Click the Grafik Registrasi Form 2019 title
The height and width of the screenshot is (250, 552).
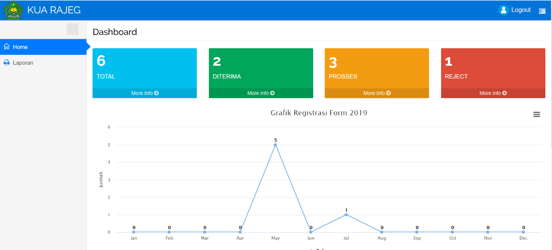click(319, 112)
